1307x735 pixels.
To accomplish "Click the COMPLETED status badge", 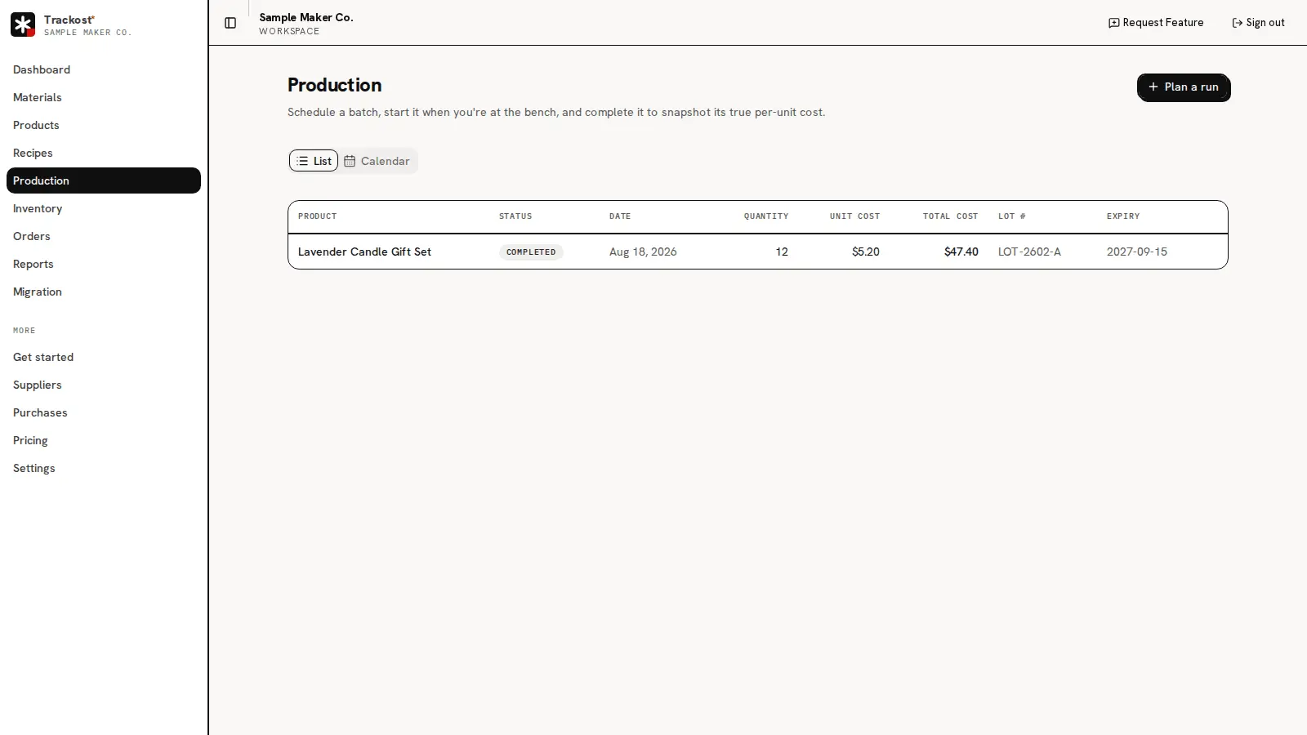I will coord(531,252).
